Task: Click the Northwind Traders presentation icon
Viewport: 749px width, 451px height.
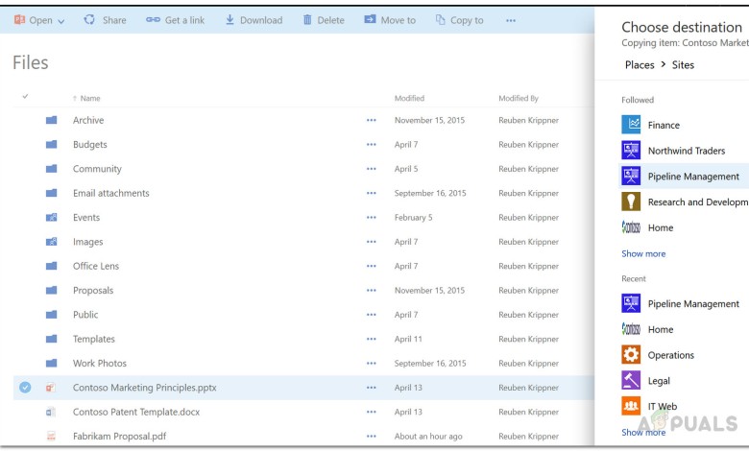Action: [x=631, y=151]
